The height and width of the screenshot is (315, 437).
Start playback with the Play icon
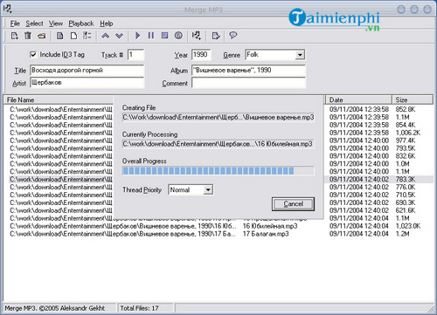coord(137,36)
